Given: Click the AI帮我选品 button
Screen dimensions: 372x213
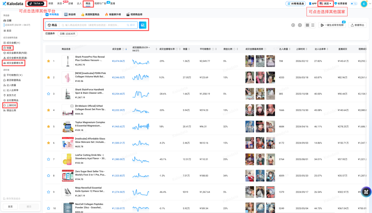Looking at the screenshot, I should 296,3.
